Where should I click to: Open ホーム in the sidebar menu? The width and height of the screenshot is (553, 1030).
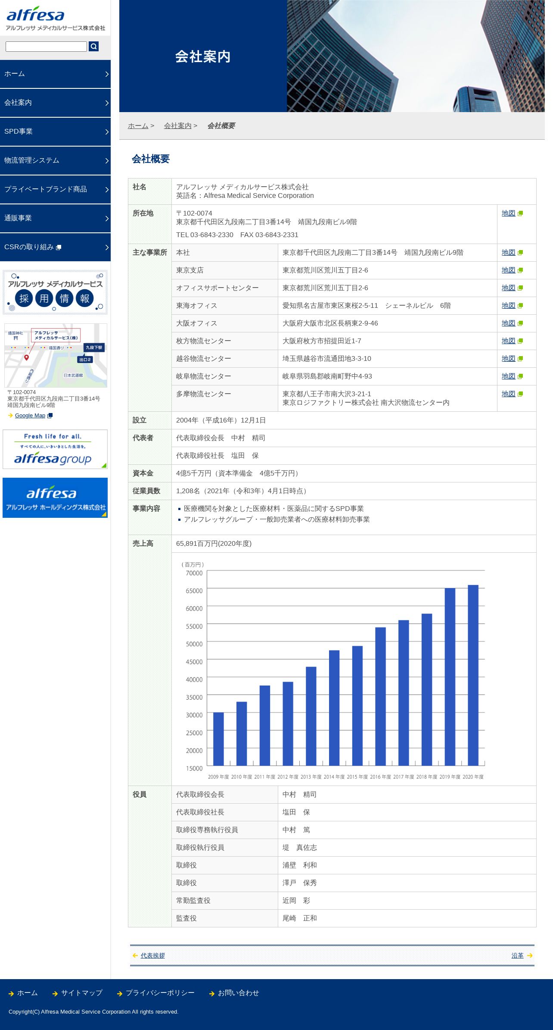(55, 74)
